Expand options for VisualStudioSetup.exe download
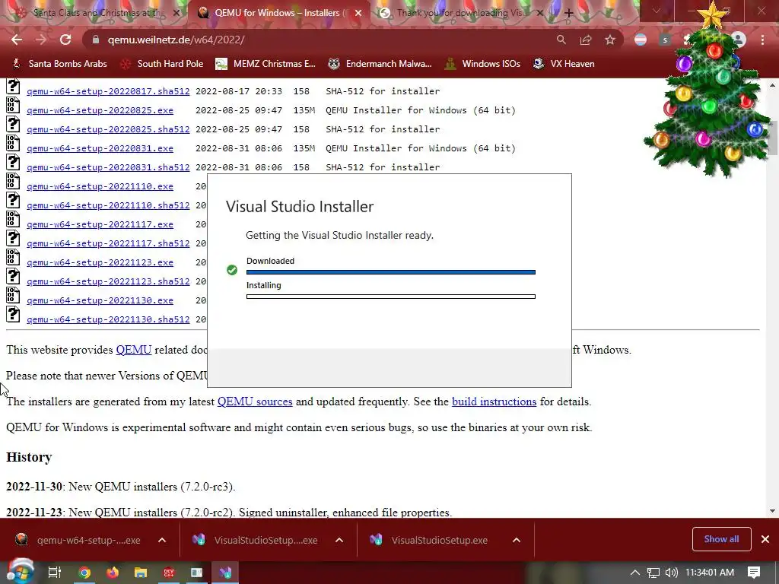 click(x=517, y=541)
